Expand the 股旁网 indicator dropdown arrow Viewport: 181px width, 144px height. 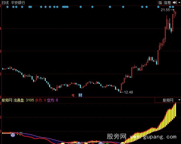179,100
